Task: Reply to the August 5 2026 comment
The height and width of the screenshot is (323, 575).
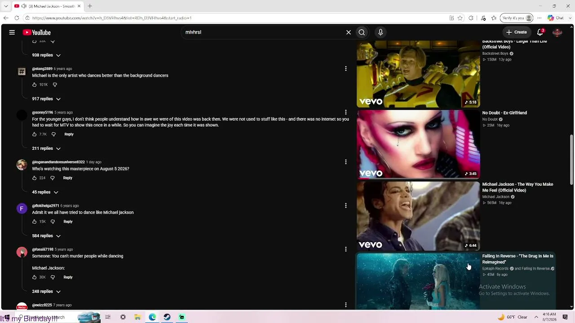Action: (68, 178)
